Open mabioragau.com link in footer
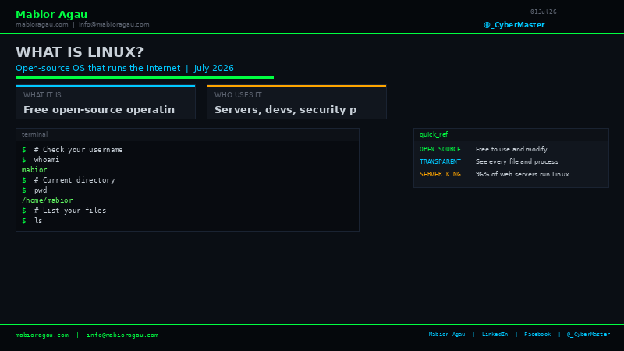 [42, 335]
